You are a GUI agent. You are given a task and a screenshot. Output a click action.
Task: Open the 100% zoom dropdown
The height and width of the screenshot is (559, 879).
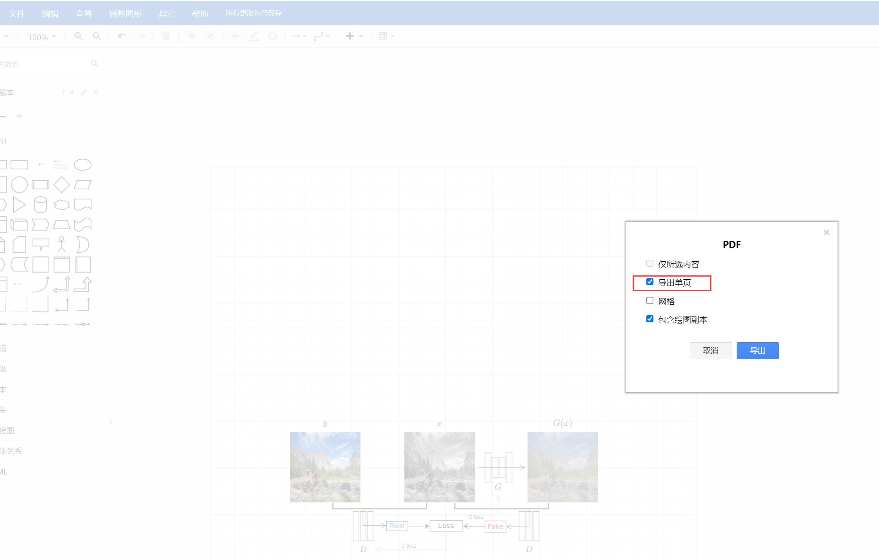point(42,37)
